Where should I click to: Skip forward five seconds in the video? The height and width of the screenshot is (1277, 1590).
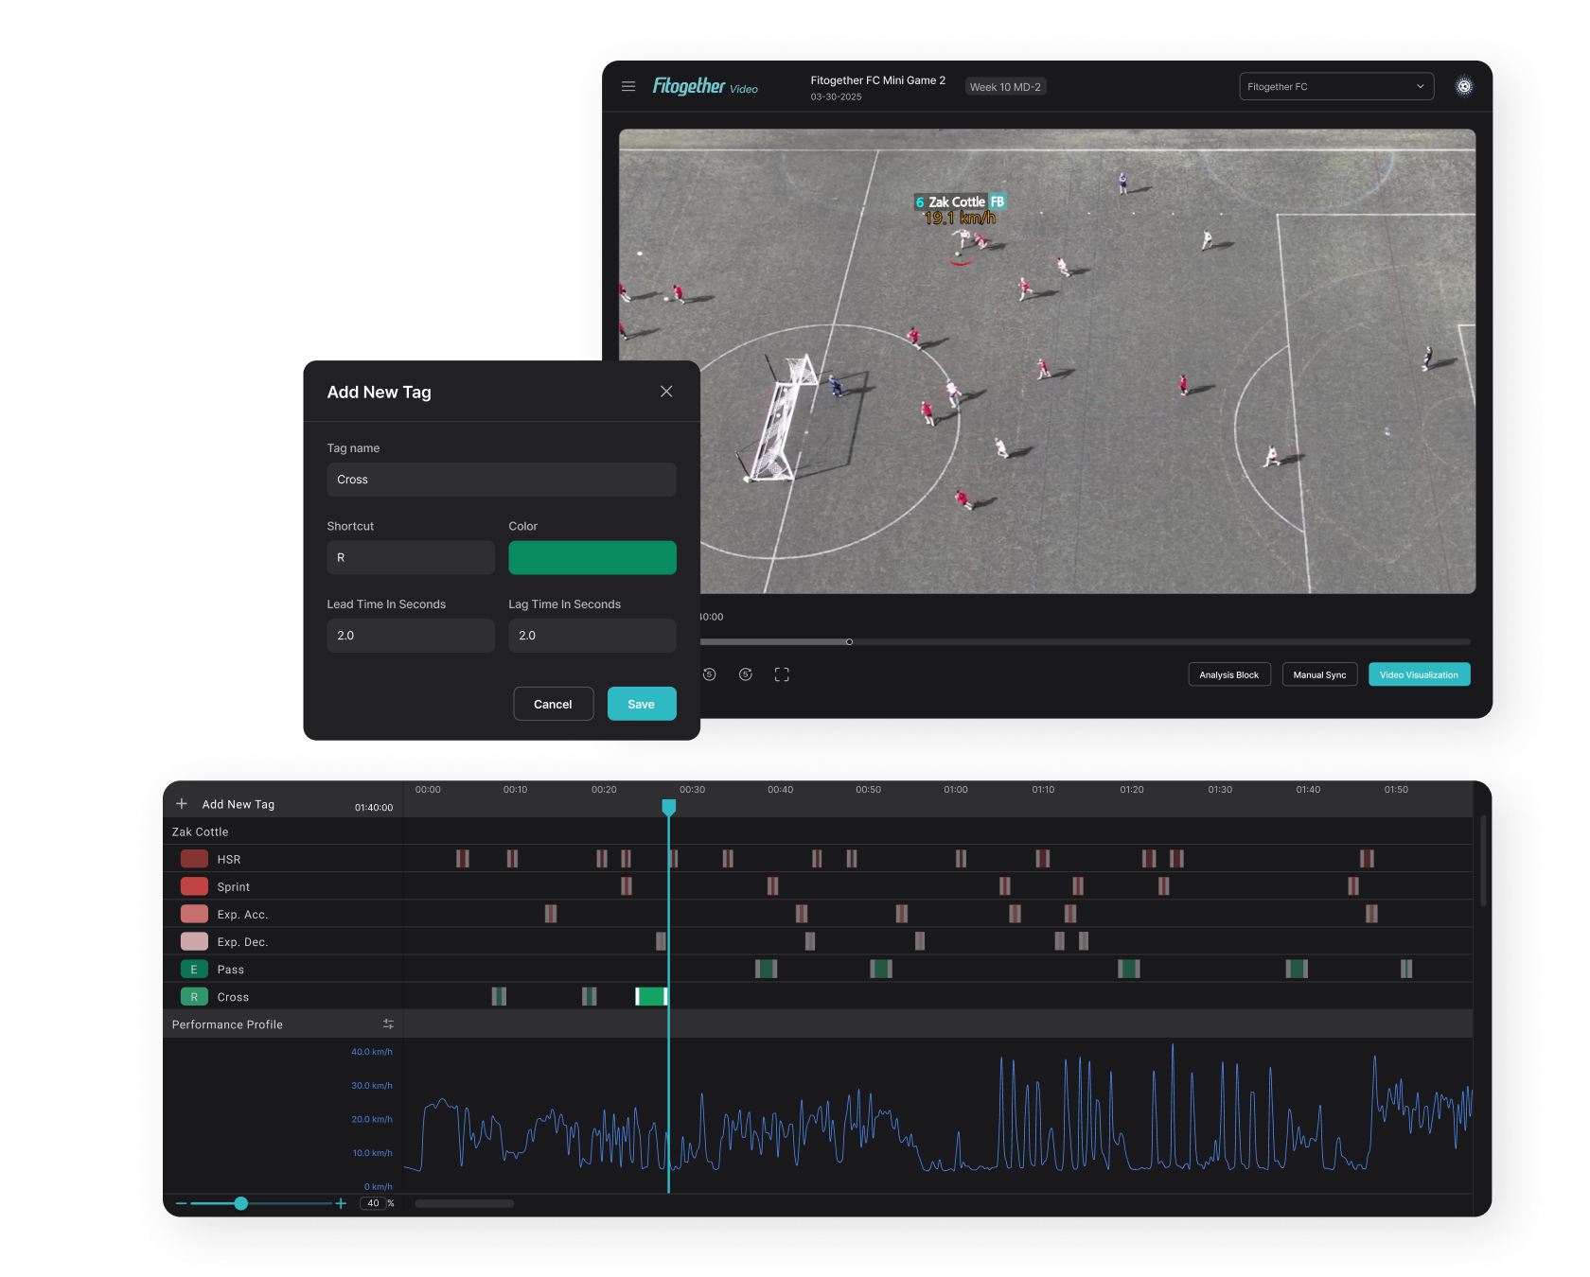point(746,674)
